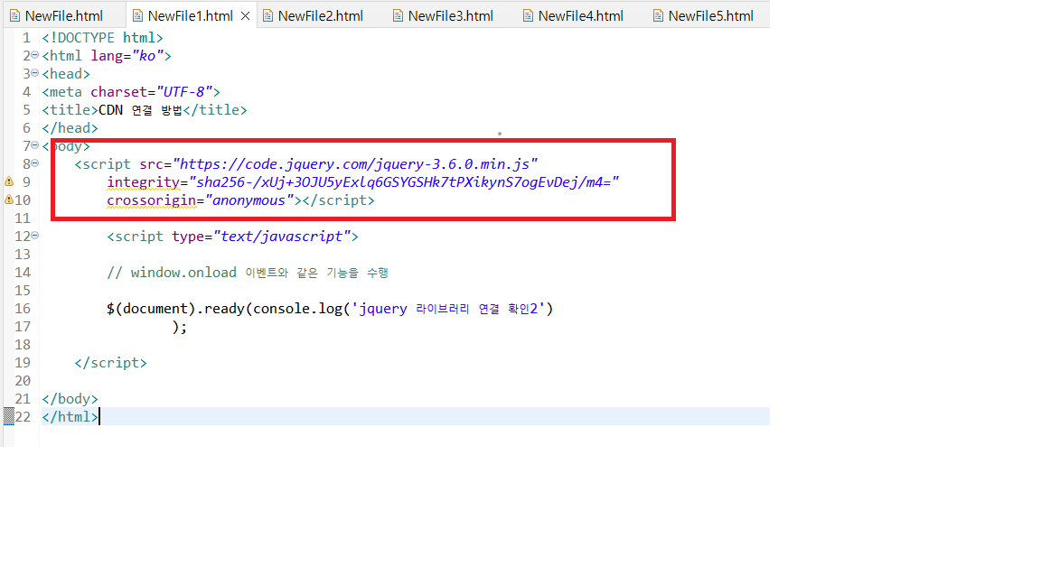Collapse the html tag fold on line 2

coord(35,55)
